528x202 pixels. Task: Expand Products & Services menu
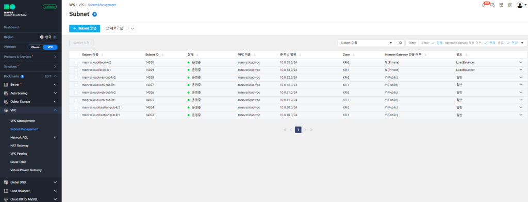pos(55,57)
